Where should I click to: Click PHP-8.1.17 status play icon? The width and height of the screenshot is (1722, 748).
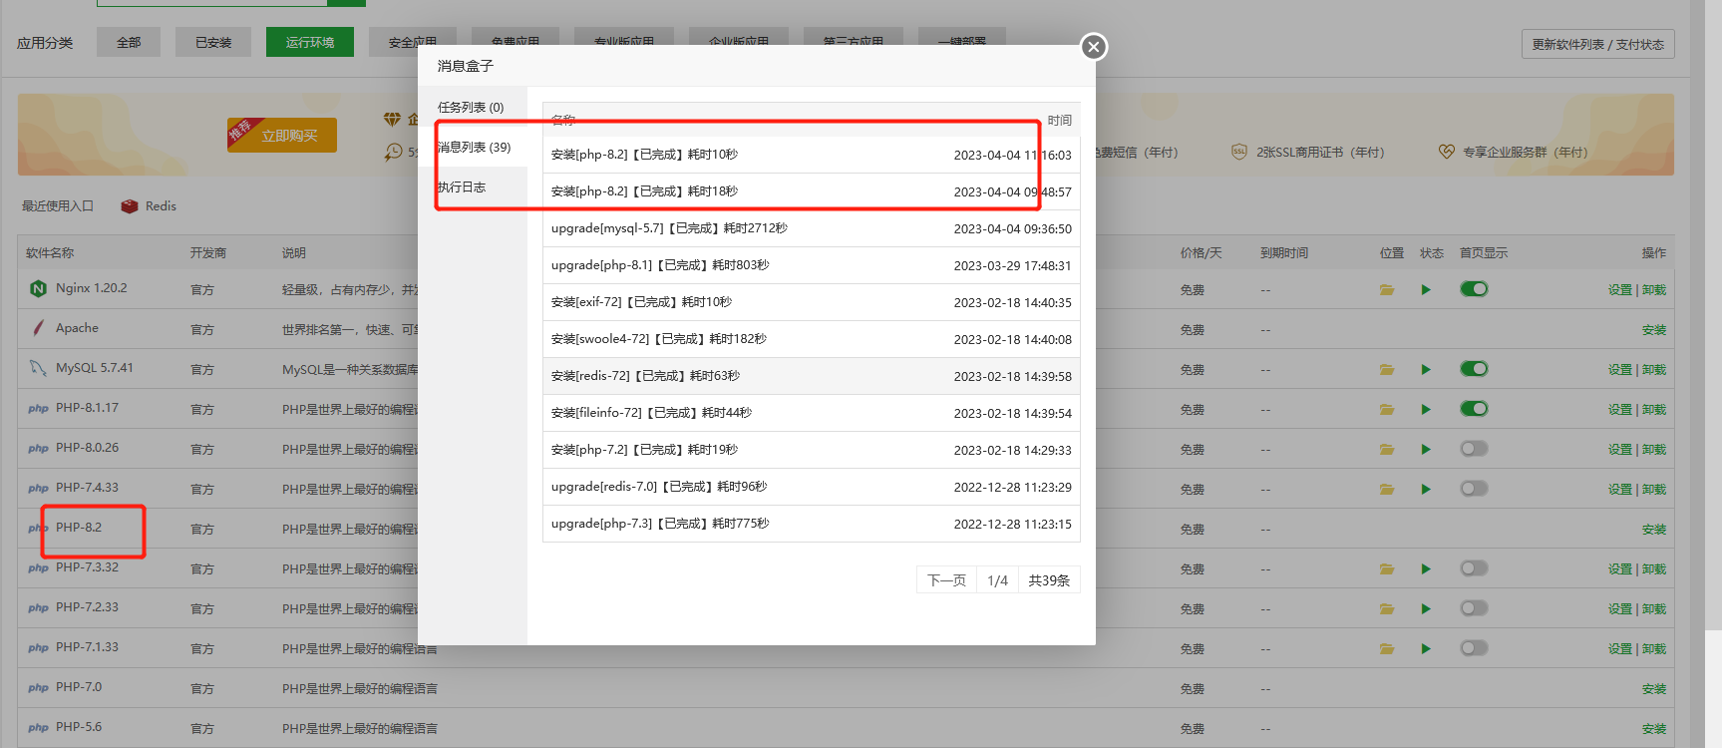(x=1426, y=409)
